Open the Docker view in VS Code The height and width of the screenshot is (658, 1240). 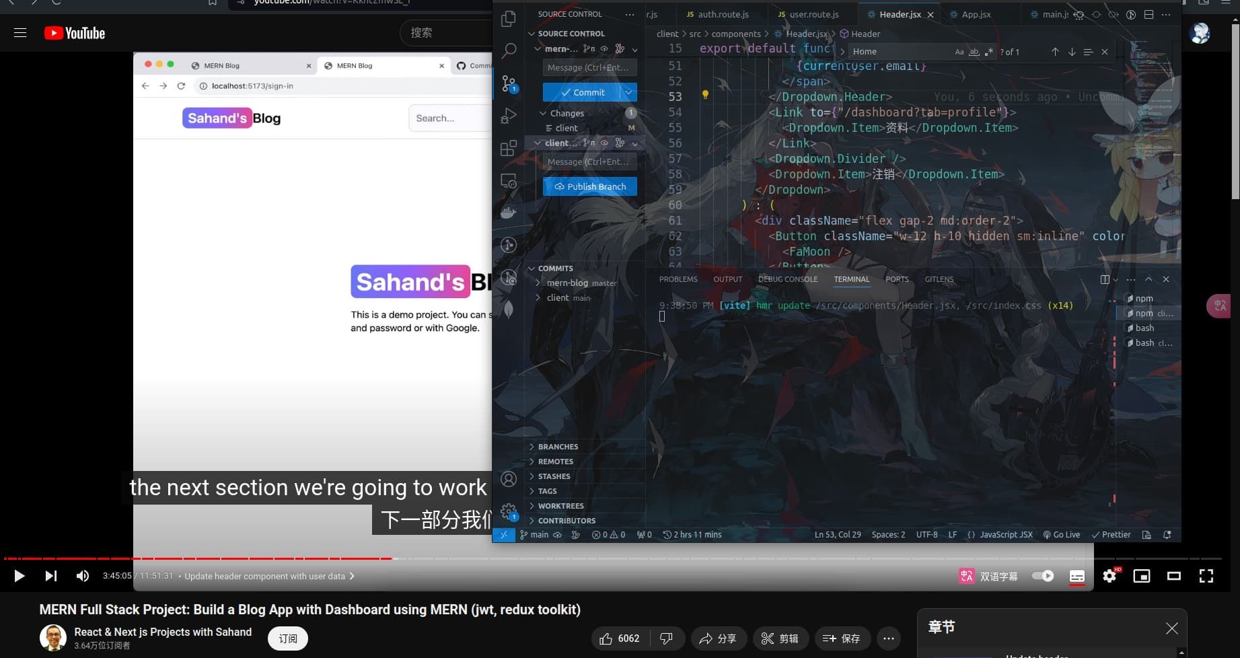tap(509, 213)
